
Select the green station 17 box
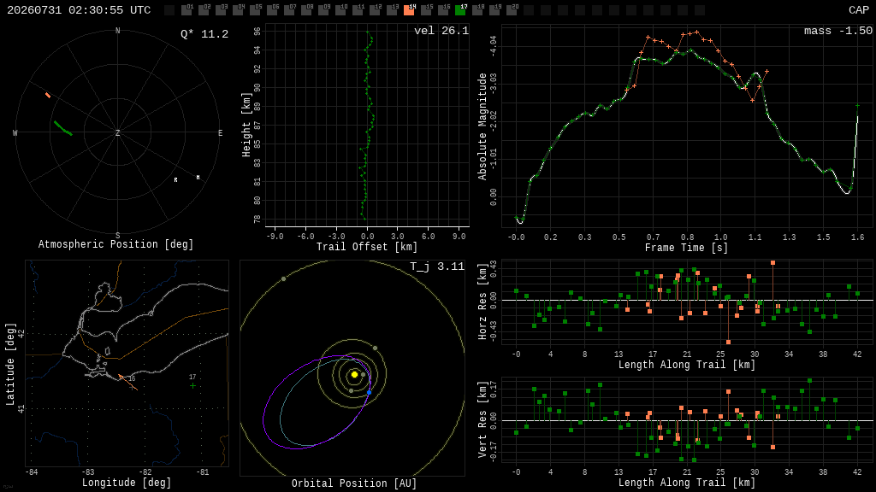(x=460, y=10)
